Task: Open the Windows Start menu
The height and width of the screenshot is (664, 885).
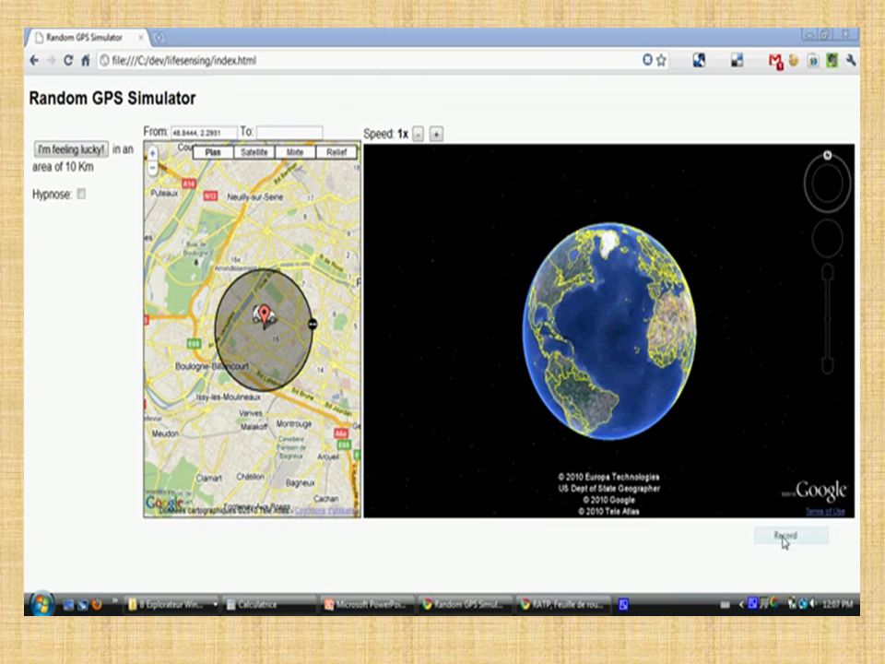Action: click(x=41, y=604)
